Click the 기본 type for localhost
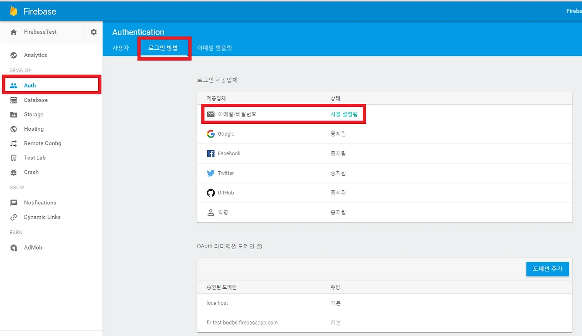 pyautogui.click(x=336, y=303)
